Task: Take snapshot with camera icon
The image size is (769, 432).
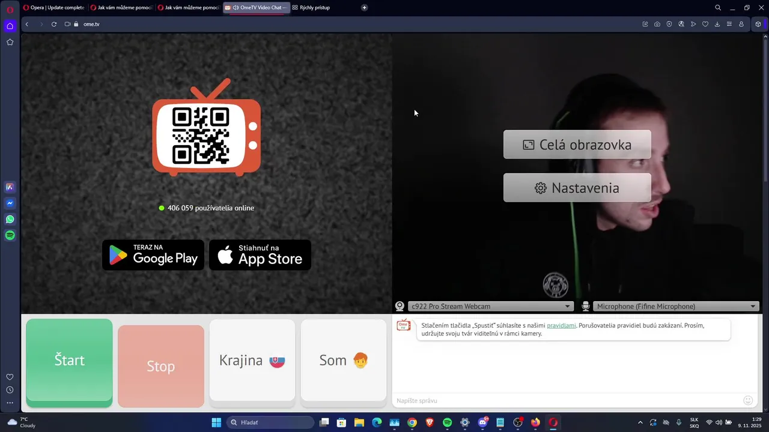Action: (x=657, y=24)
